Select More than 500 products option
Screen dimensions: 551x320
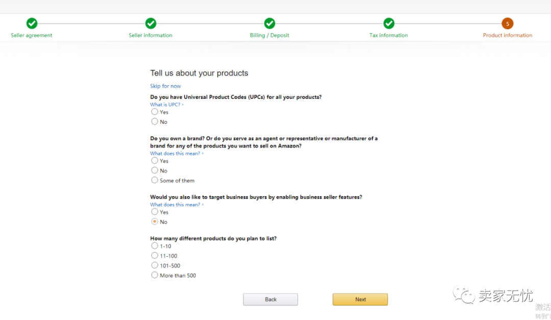155,275
